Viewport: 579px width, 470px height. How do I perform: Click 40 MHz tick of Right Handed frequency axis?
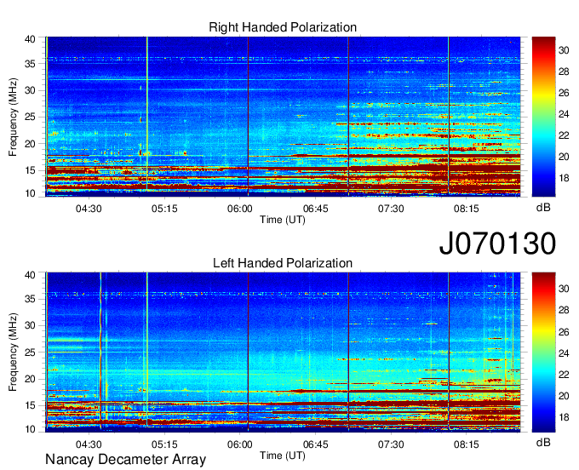coord(30,39)
